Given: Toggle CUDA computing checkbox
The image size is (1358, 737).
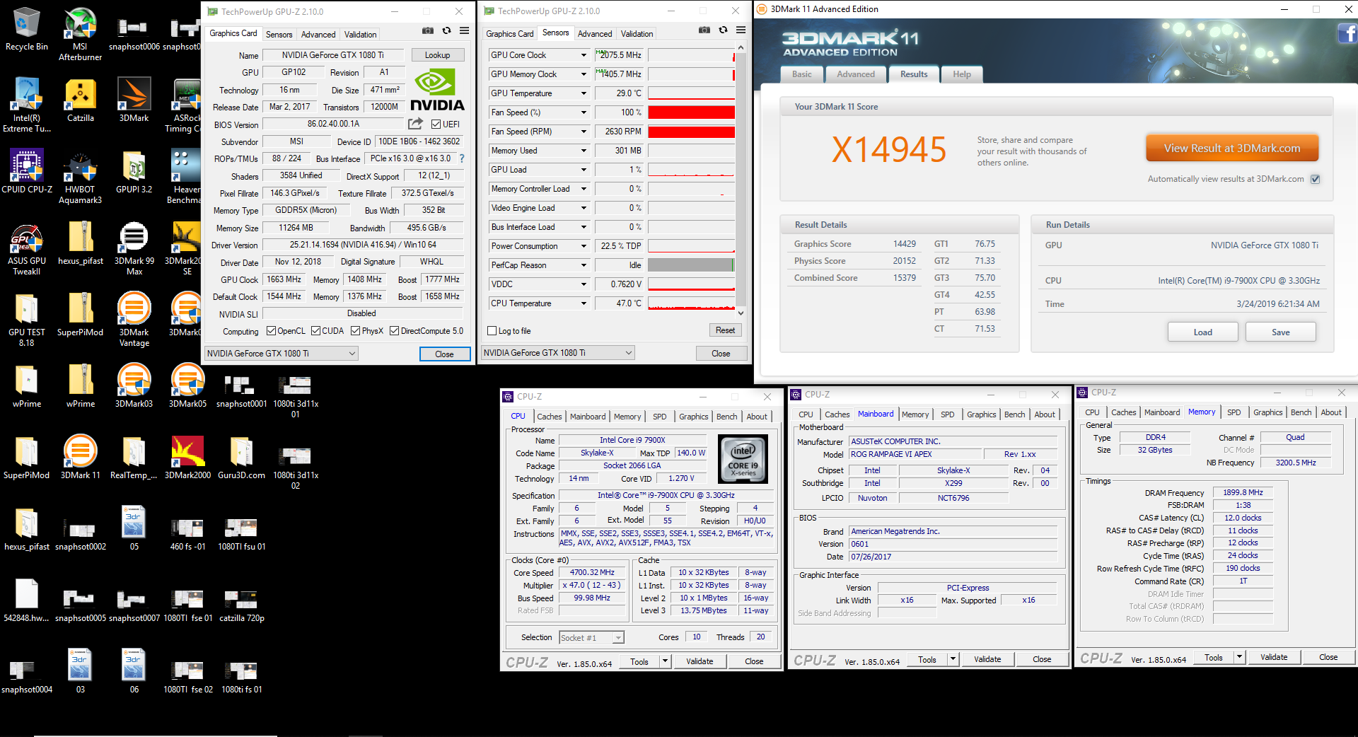Looking at the screenshot, I should coord(315,331).
